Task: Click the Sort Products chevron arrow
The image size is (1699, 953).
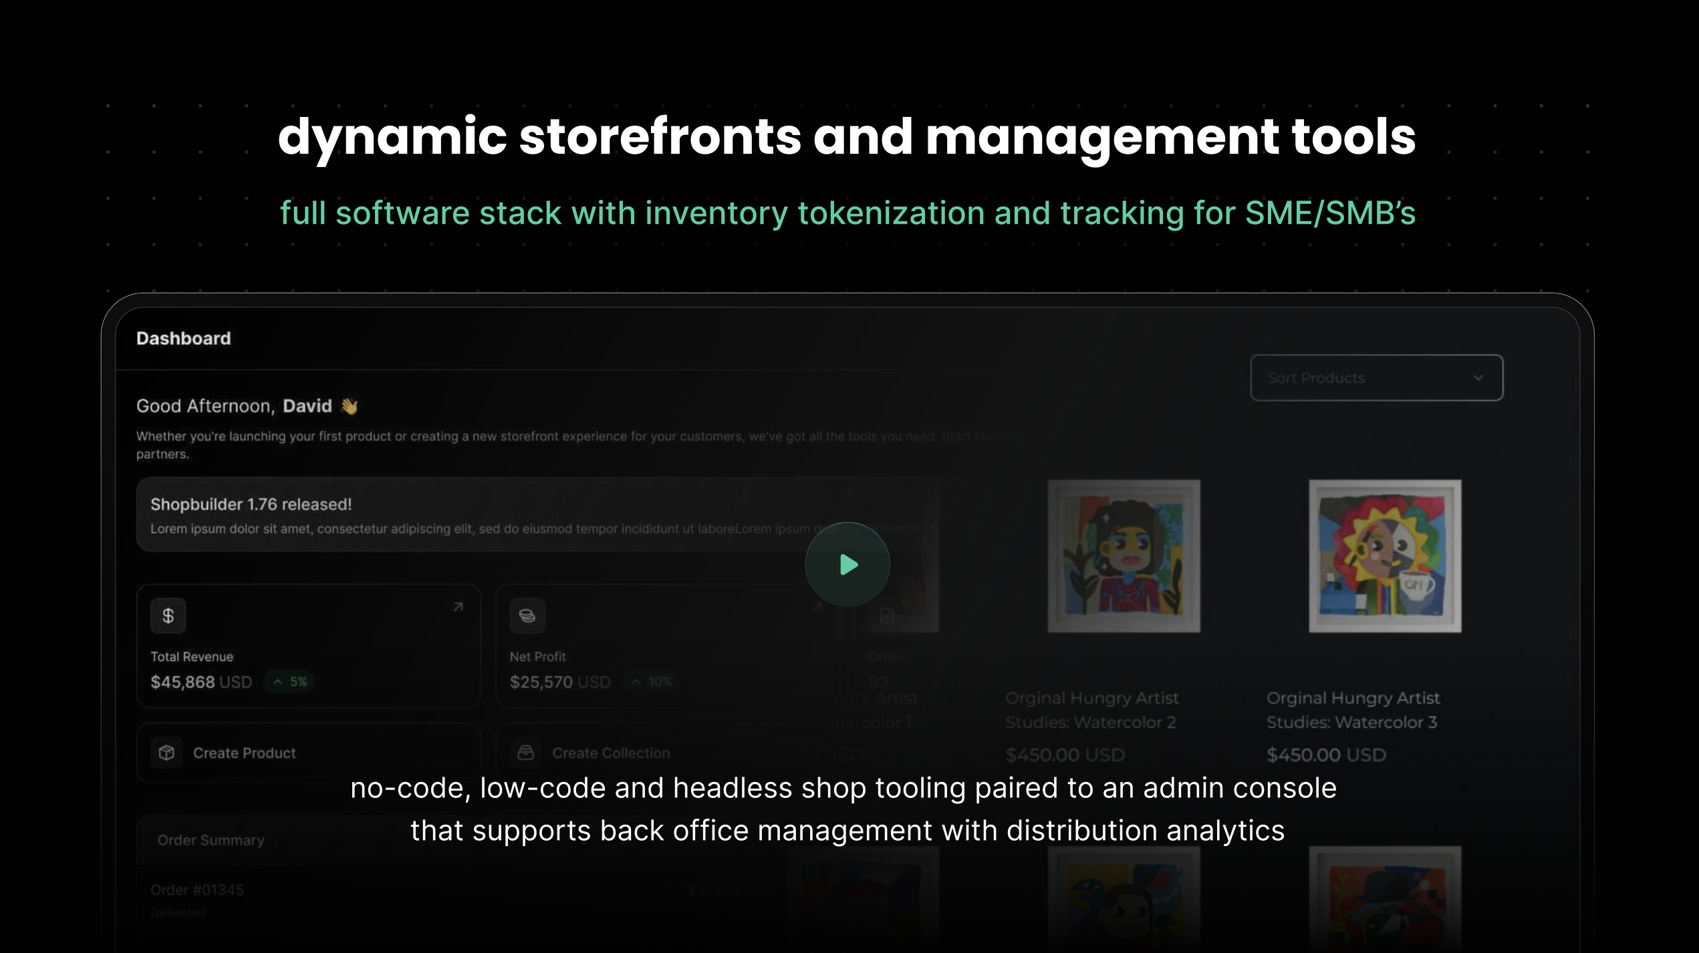Action: coord(1478,378)
